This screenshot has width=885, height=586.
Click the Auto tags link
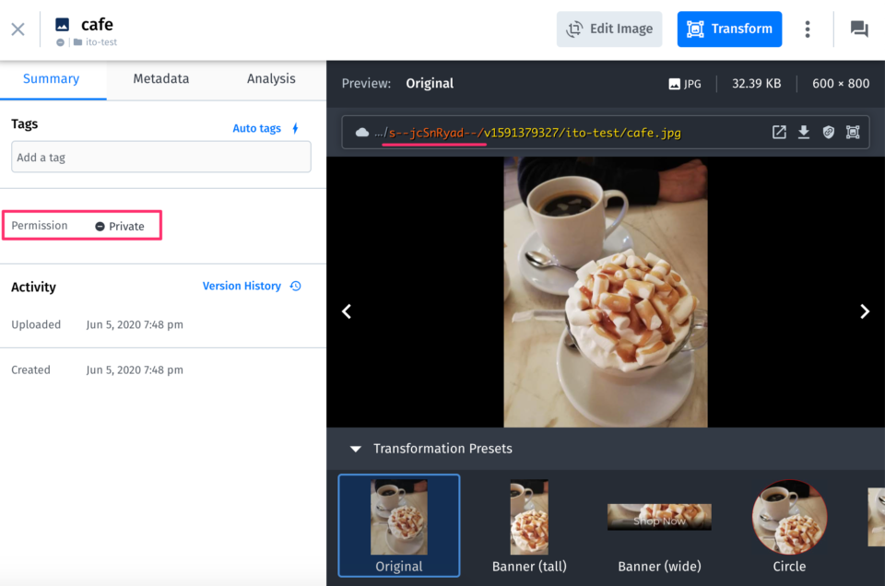pos(256,128)
